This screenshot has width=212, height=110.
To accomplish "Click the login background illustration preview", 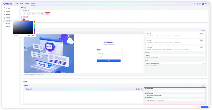I will (49, 54).
